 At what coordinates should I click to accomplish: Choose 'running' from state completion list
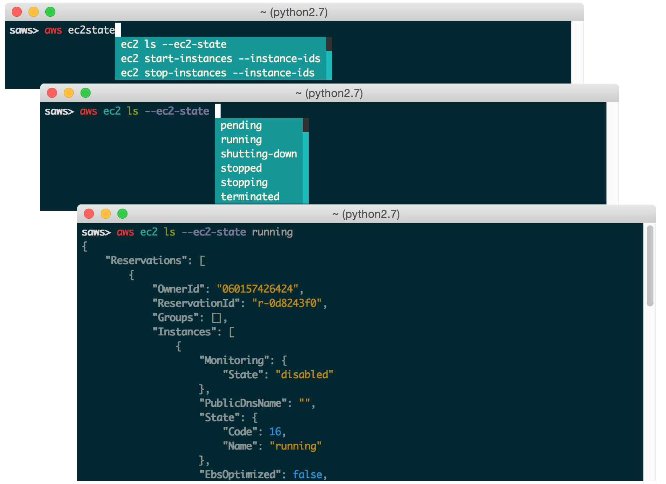tap(258, 139)
